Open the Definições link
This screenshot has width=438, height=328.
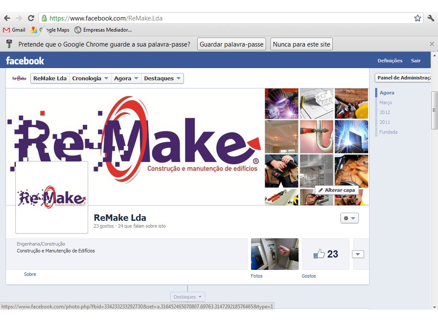[x=390, y=61]
